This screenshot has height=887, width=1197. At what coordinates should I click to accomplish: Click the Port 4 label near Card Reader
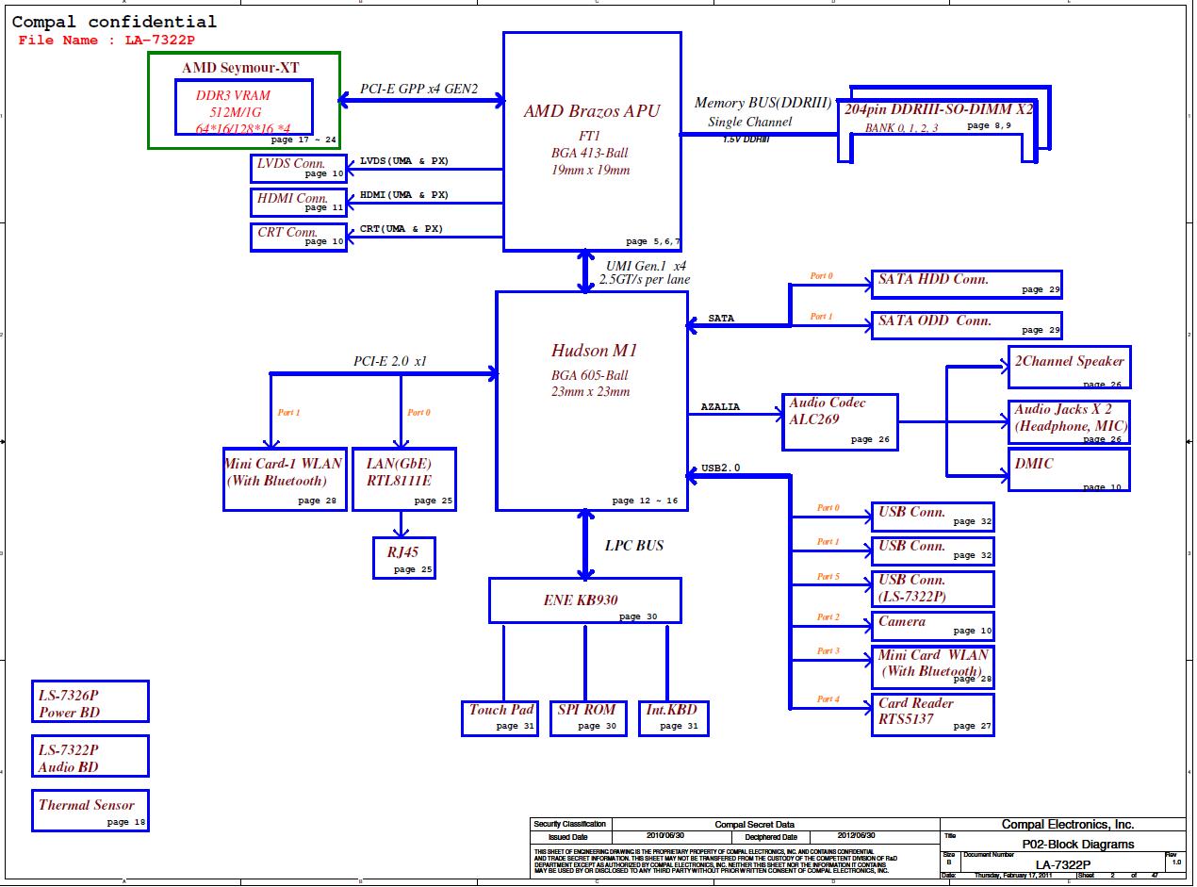[x=828, y=699]
